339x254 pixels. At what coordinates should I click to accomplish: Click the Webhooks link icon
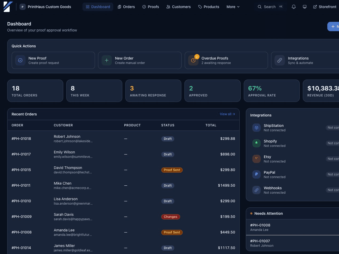tap(257, 190)
